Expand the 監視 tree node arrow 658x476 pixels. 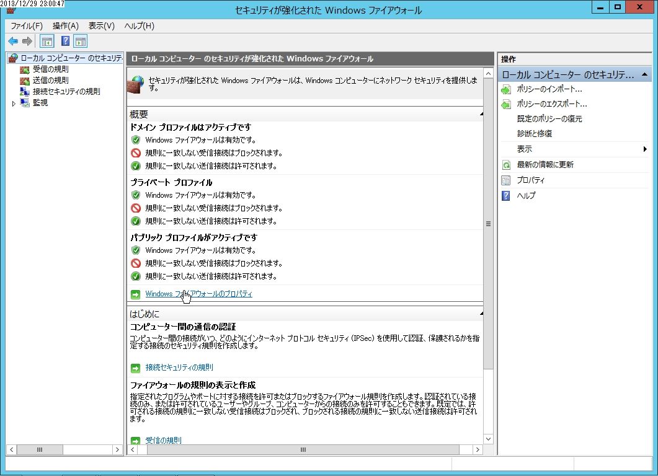pyautogui.click(x=14, y=103)
